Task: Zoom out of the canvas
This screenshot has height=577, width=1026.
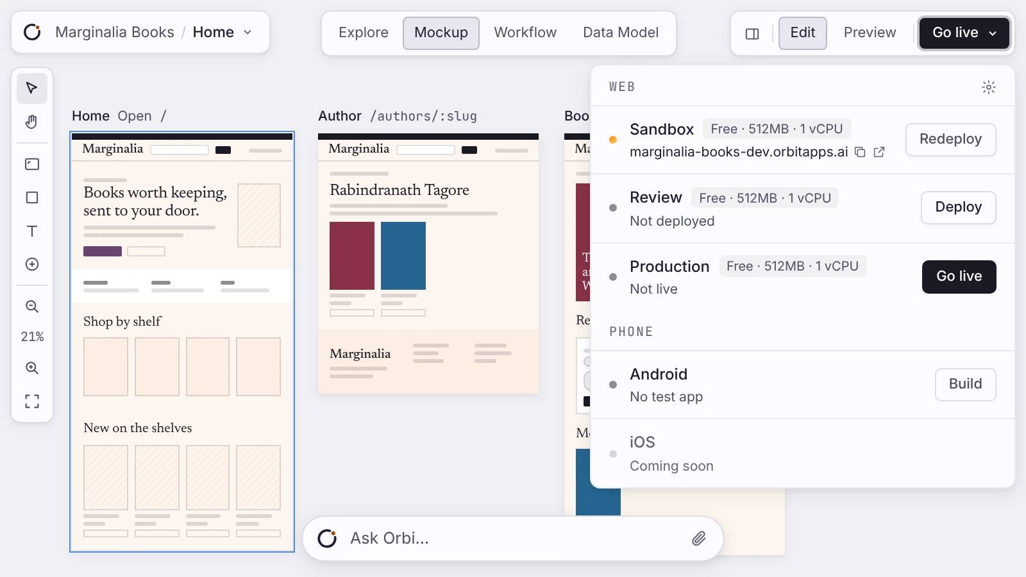Action: tap(32, 306)
